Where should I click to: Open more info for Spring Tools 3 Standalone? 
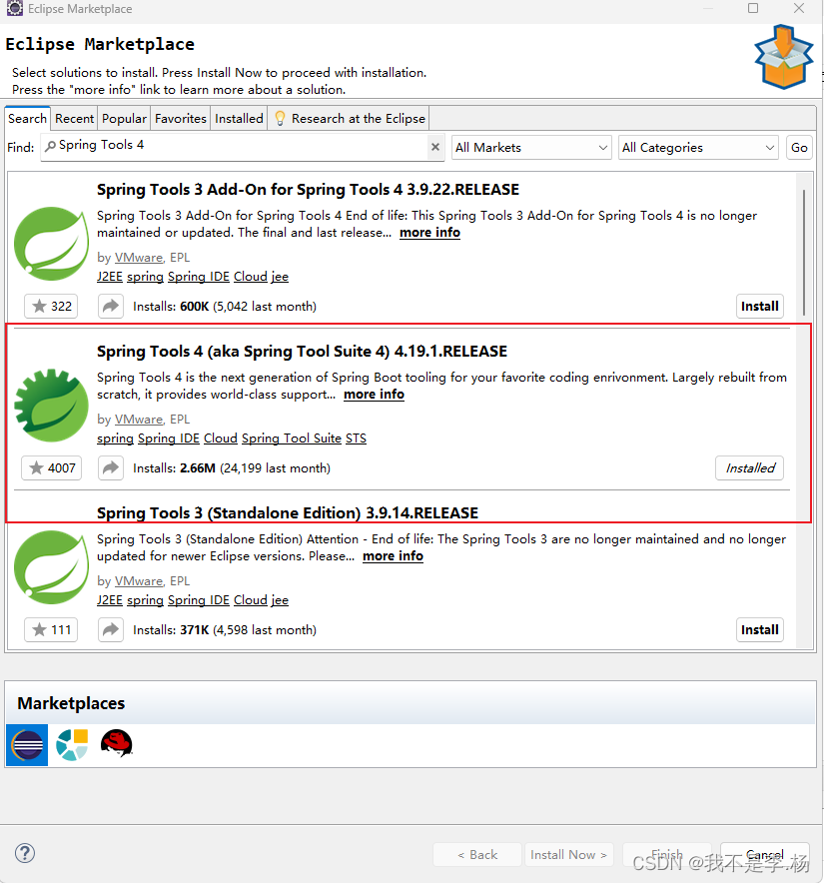click(393, 555)
